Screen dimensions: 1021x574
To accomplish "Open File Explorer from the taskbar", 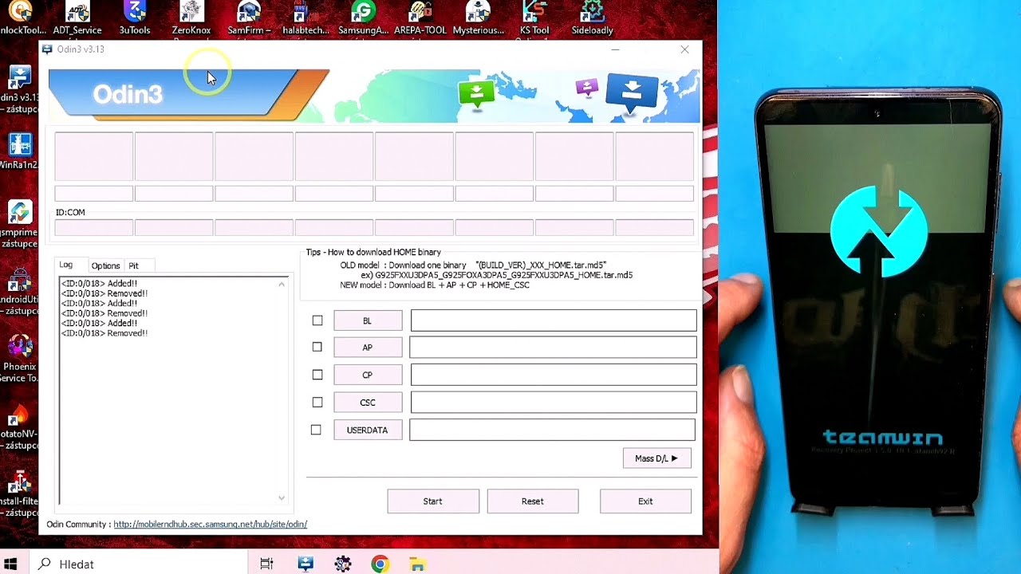I will click(x=417, y=564).
